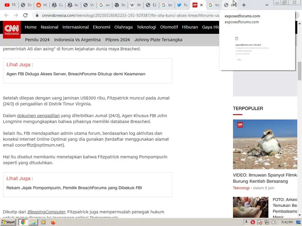Viewport: 302px width, 226px height.
Task: Open Indonesia Vs Argentina topic
Action: [x=77, y=40]
